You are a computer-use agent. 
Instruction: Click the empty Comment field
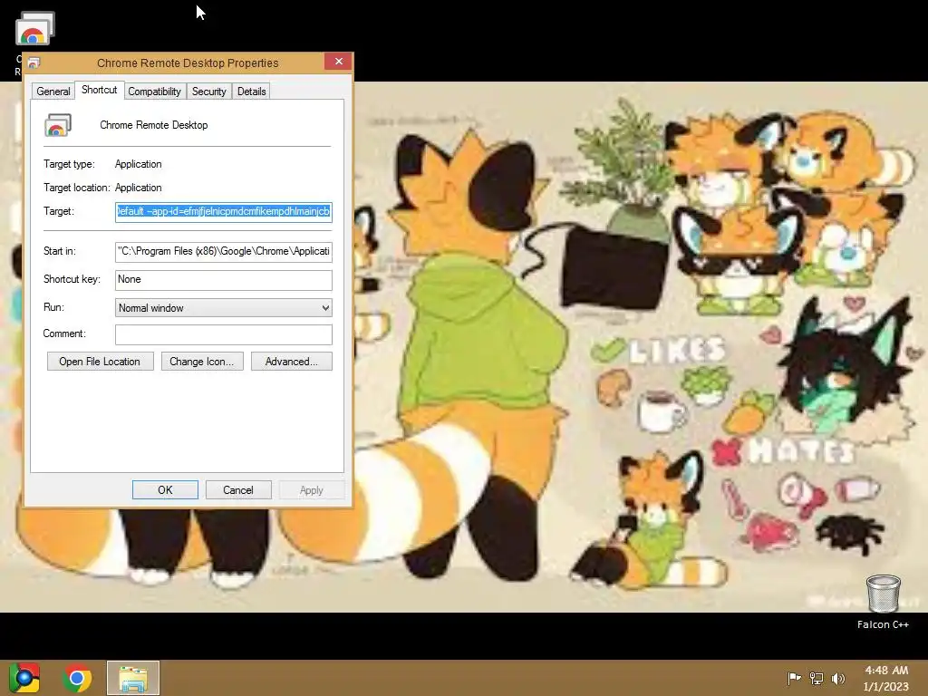[x=224, y=334]
